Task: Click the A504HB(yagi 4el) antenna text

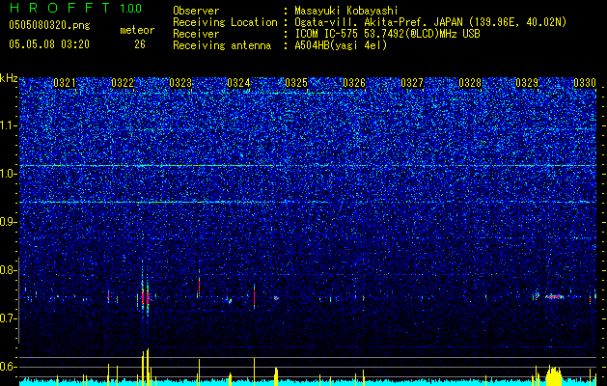Action: [341, 45]
